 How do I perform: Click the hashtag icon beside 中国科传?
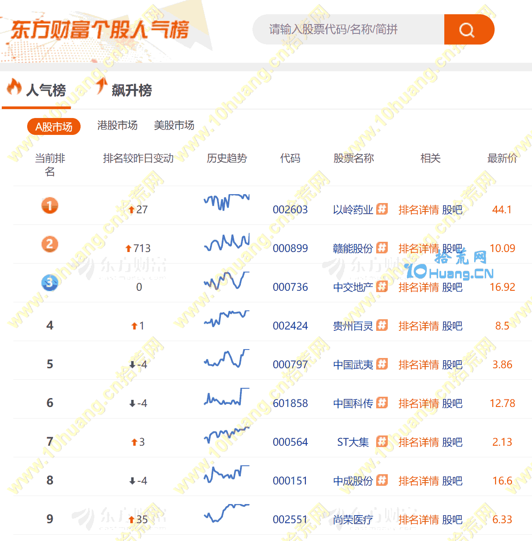382,403
